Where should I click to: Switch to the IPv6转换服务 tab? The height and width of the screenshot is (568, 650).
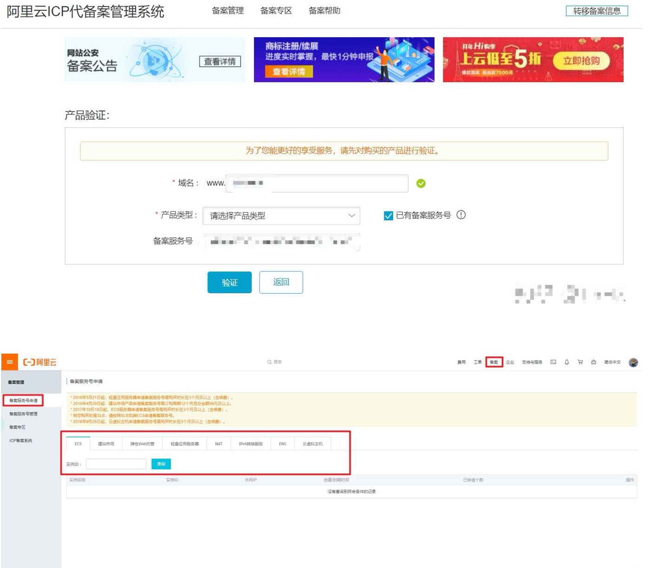[251, 444]
